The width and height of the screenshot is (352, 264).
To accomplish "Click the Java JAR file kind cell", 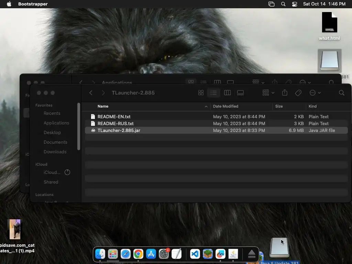I will point(322,130).
